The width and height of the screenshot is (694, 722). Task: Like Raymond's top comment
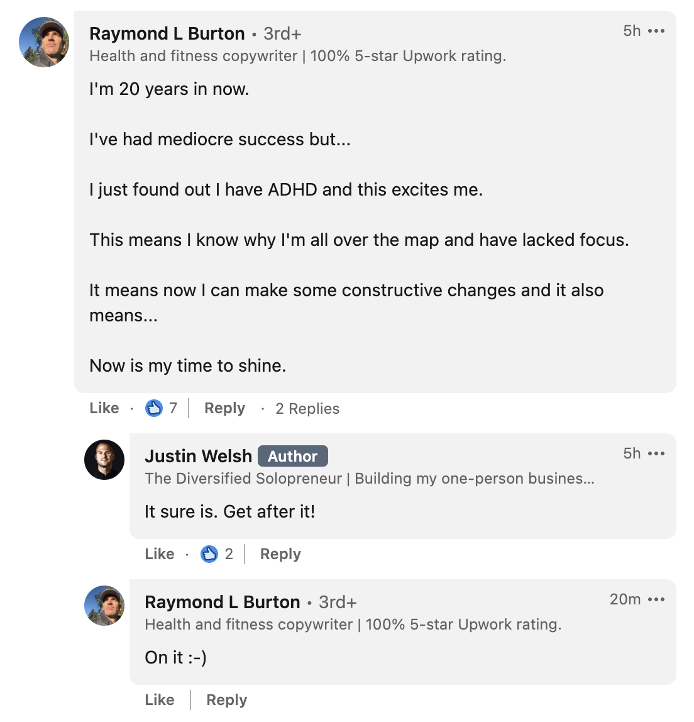point(104,408)
